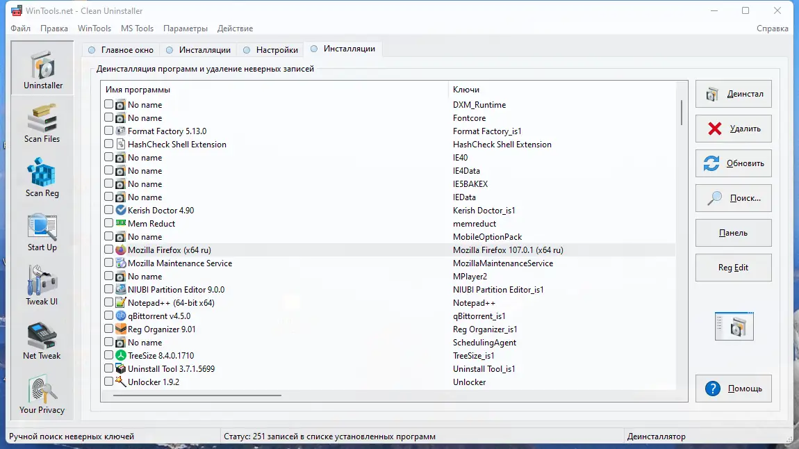The height and width of the screenshot is (449, 799).
Task: Open the Действие menu
Action: (235, 28)
